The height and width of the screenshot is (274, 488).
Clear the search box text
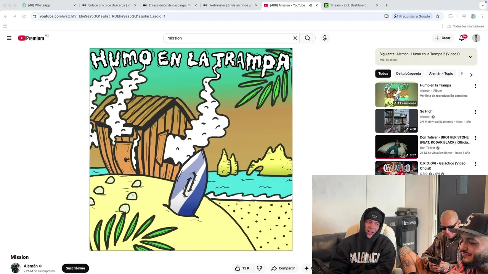(295, 38)
